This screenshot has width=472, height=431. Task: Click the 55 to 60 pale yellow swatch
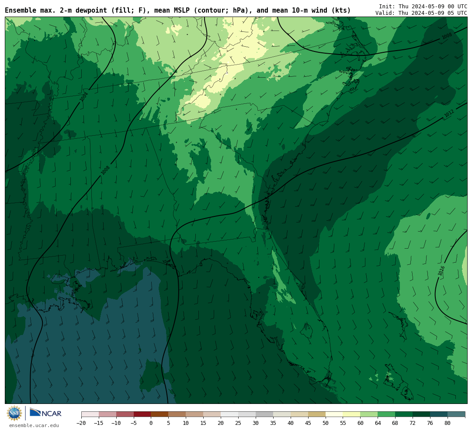[x=351, y=414]
